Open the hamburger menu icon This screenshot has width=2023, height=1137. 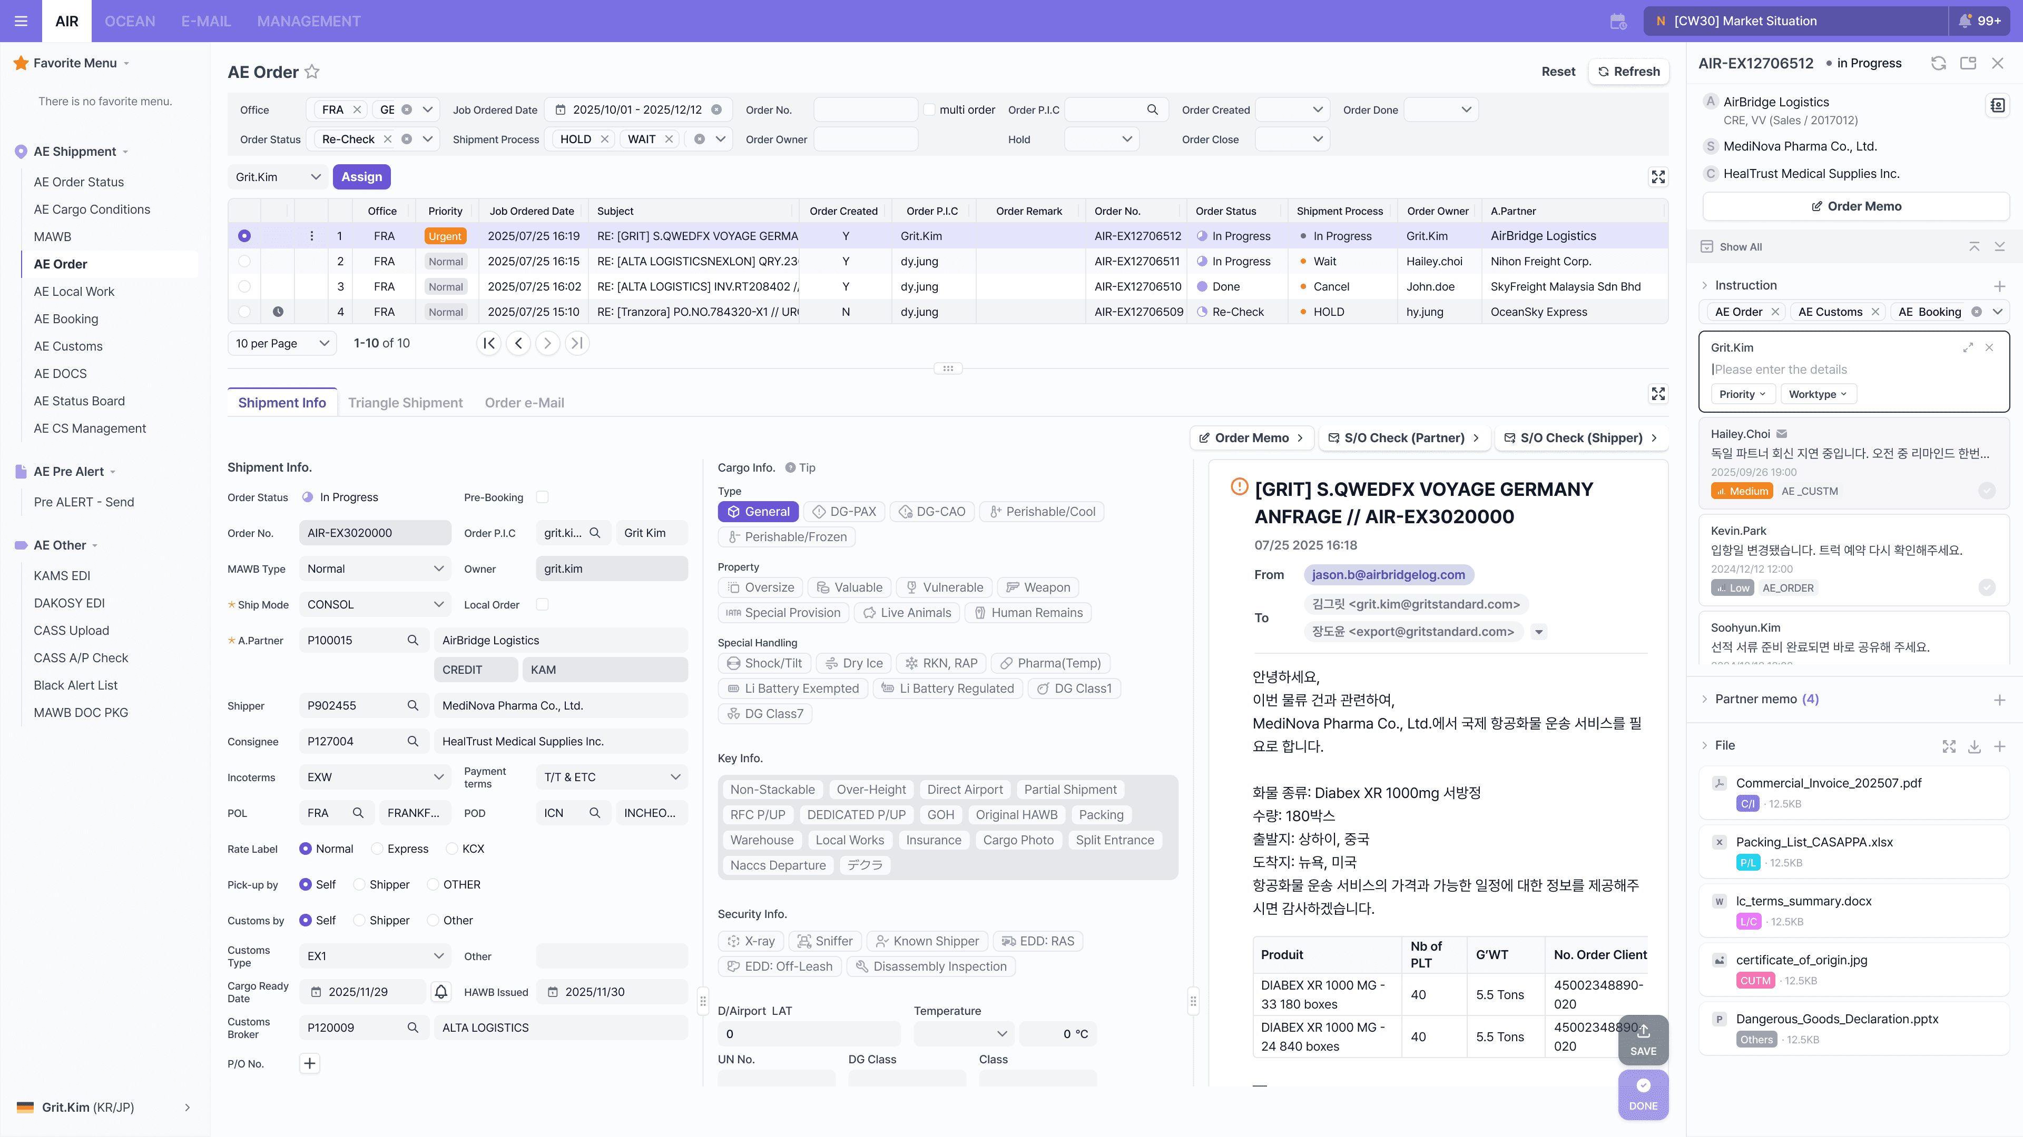pos(21,21)
